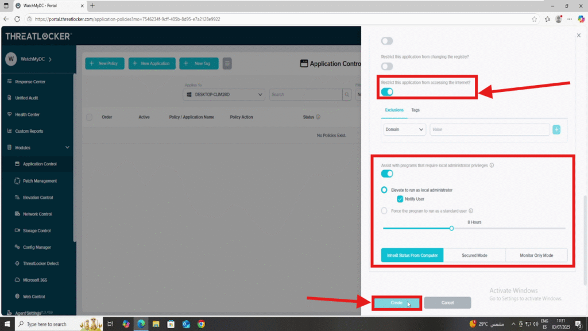Open Task View on taskbar
588x331 pixels.
click(110, 324)
